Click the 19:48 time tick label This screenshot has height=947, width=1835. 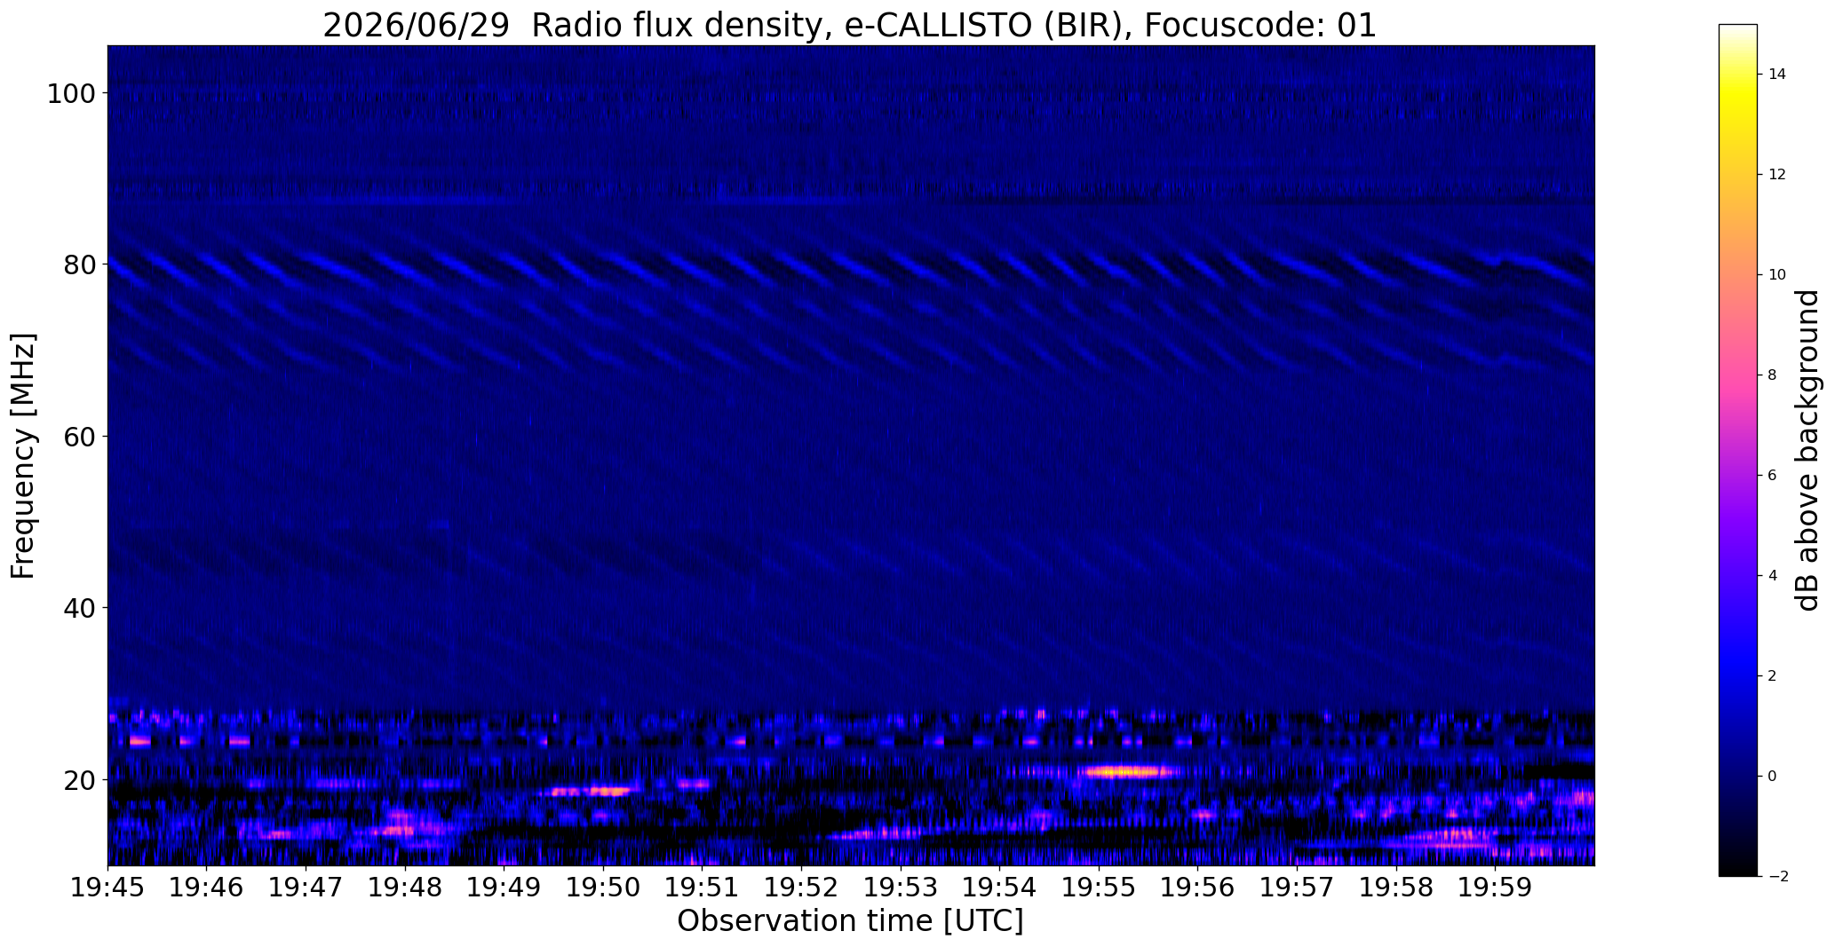[x=405, y=887]
